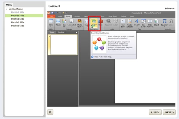Click the Symbol omega icon
The height and width of the screenshot is (119, 179).
[171, 21]
